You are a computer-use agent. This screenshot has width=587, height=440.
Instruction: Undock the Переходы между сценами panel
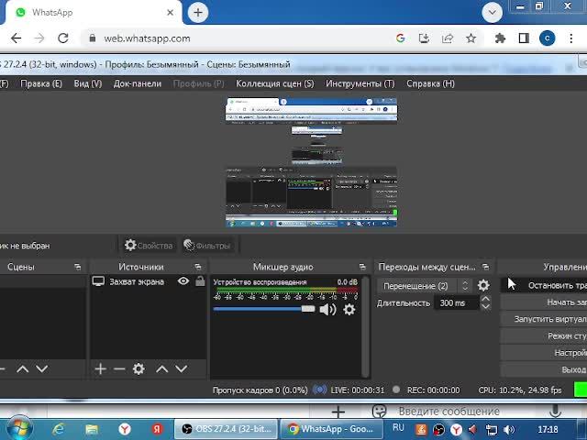click(485, 267)
